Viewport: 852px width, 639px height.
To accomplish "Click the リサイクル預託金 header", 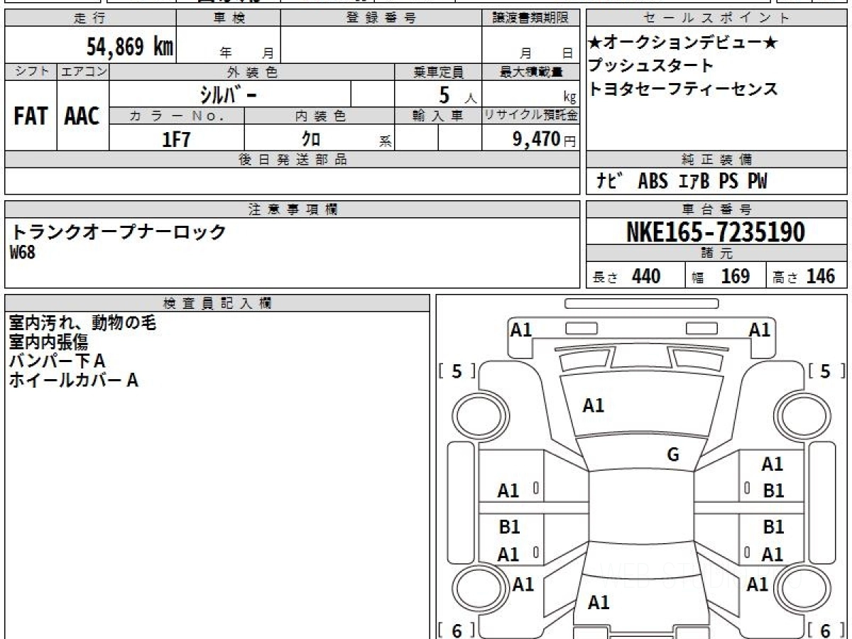I will coord(530,116).
